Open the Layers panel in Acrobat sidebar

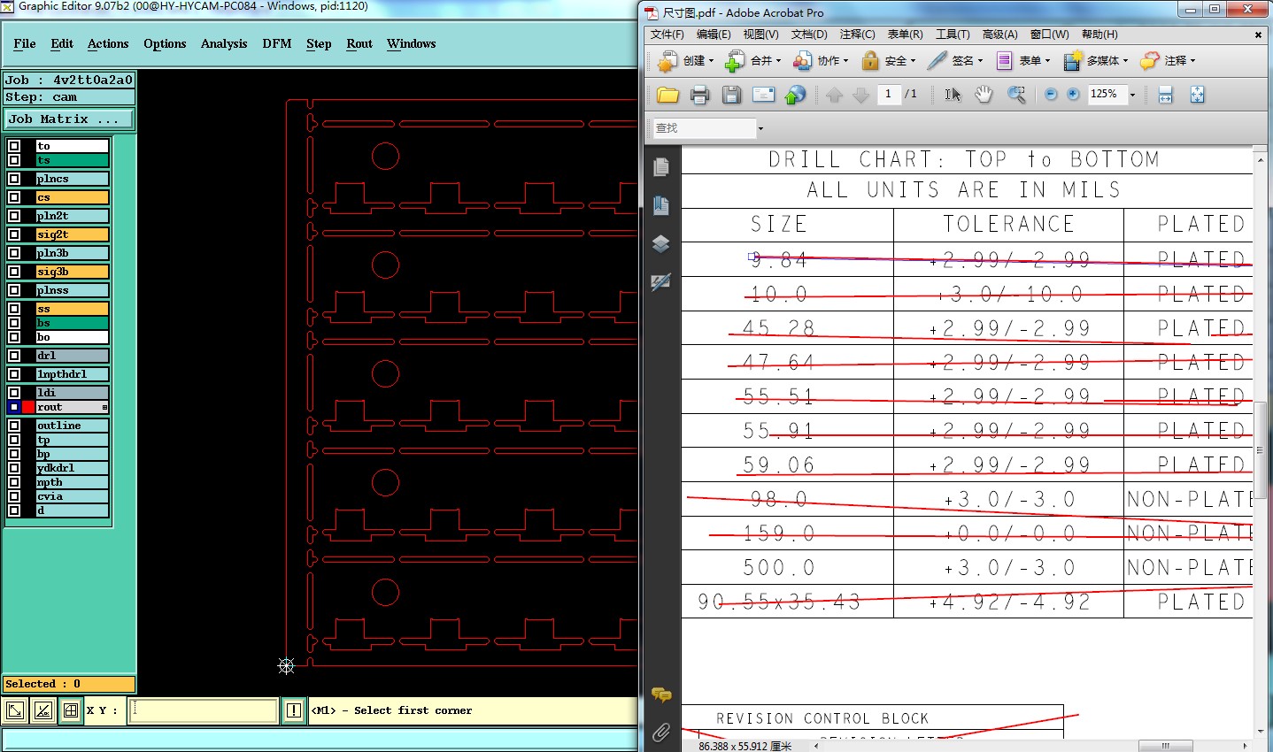click(660, 244)
